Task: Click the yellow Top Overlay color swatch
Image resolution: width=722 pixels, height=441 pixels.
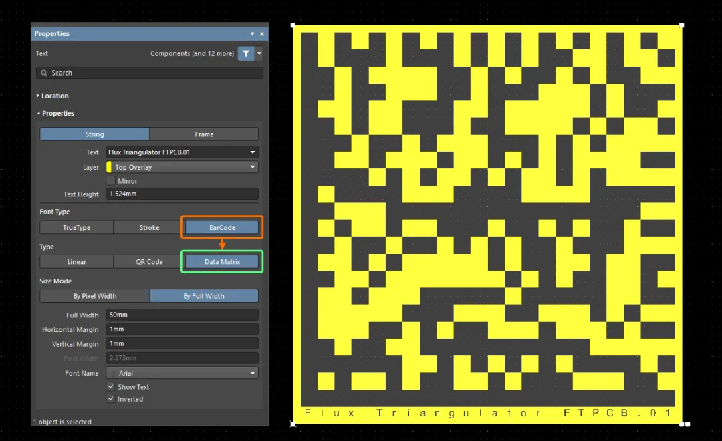Action: [109, 167]
